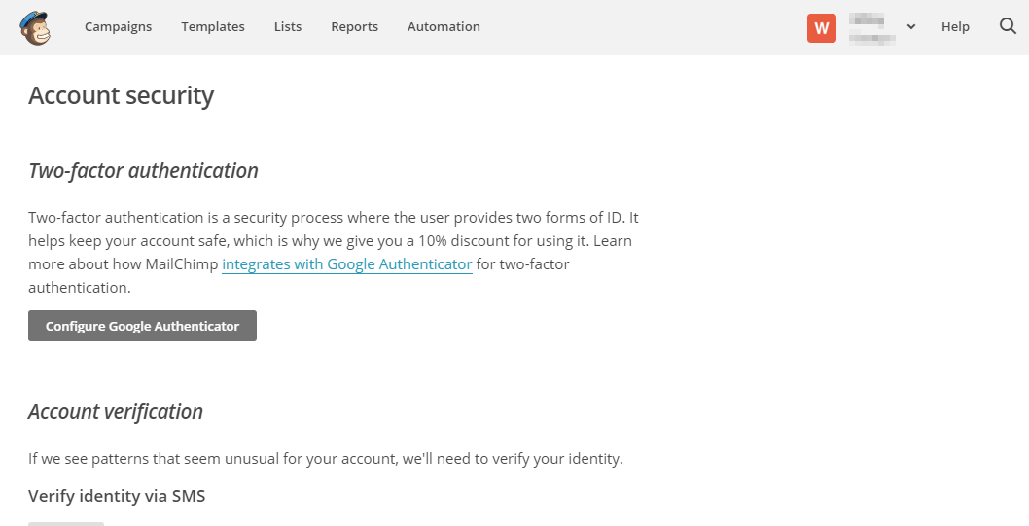The width and height of the screenshot is (1029, 526).
Task: Open the Lists section
Action: click(288, 27)
